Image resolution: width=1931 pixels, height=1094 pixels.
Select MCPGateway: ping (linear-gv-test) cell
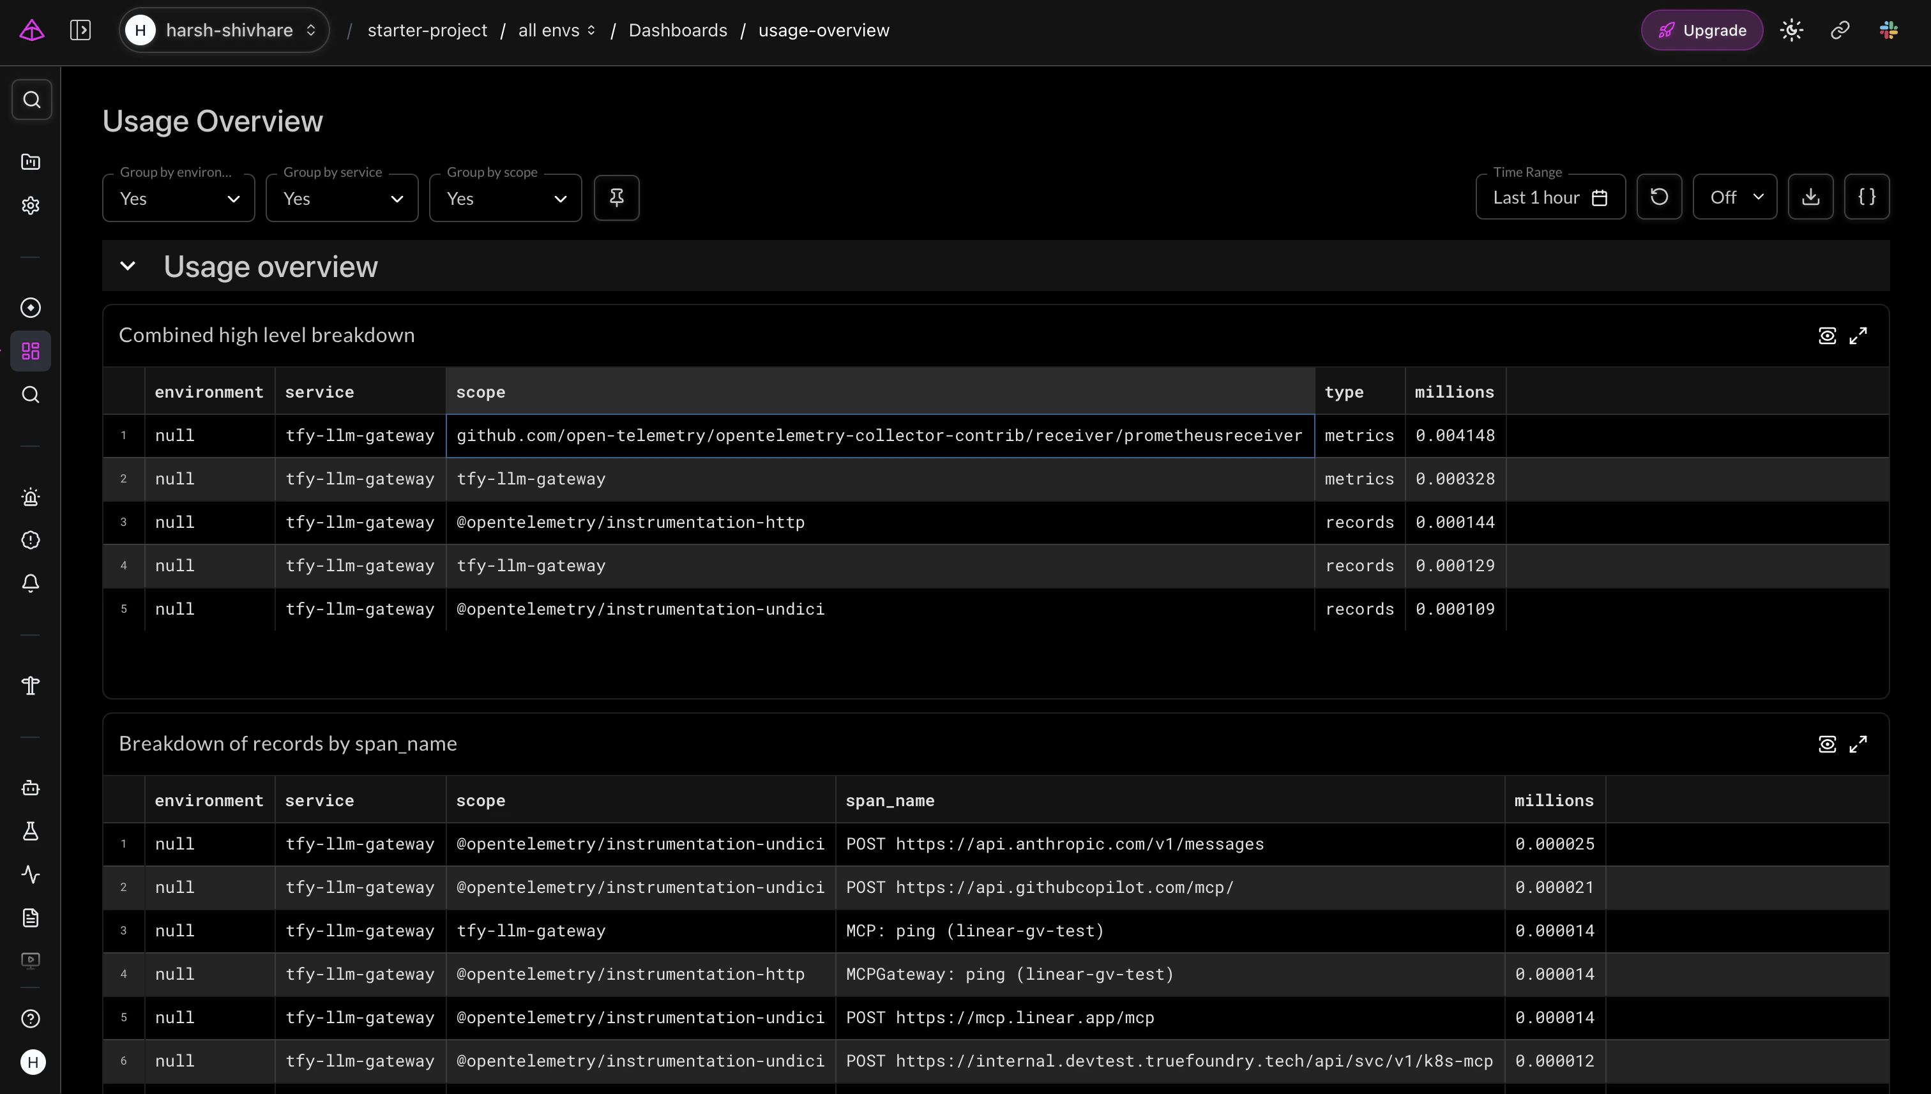pyautogui.click(x=1170, y=974)
